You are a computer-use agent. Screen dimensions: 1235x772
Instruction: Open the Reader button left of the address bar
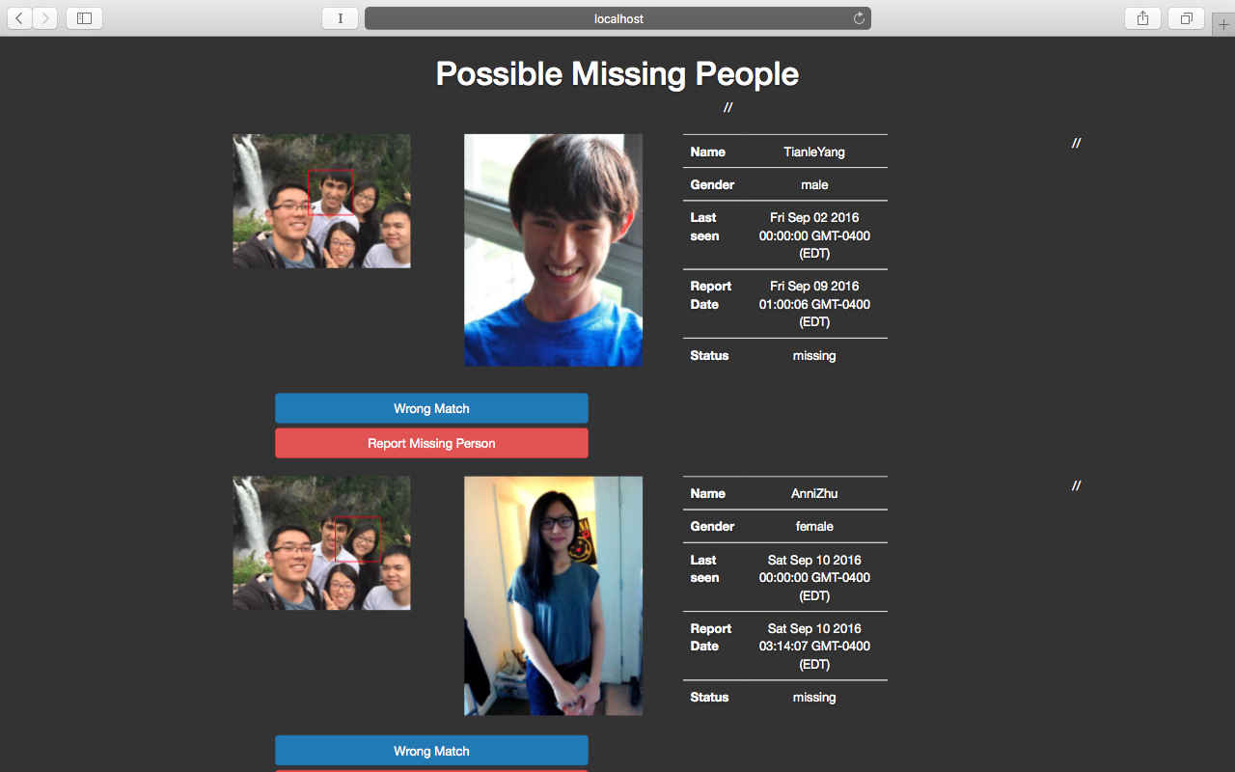point(340,18)
